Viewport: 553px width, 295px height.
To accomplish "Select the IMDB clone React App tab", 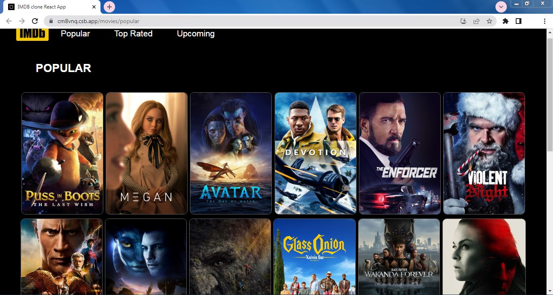I will (52, 7).
